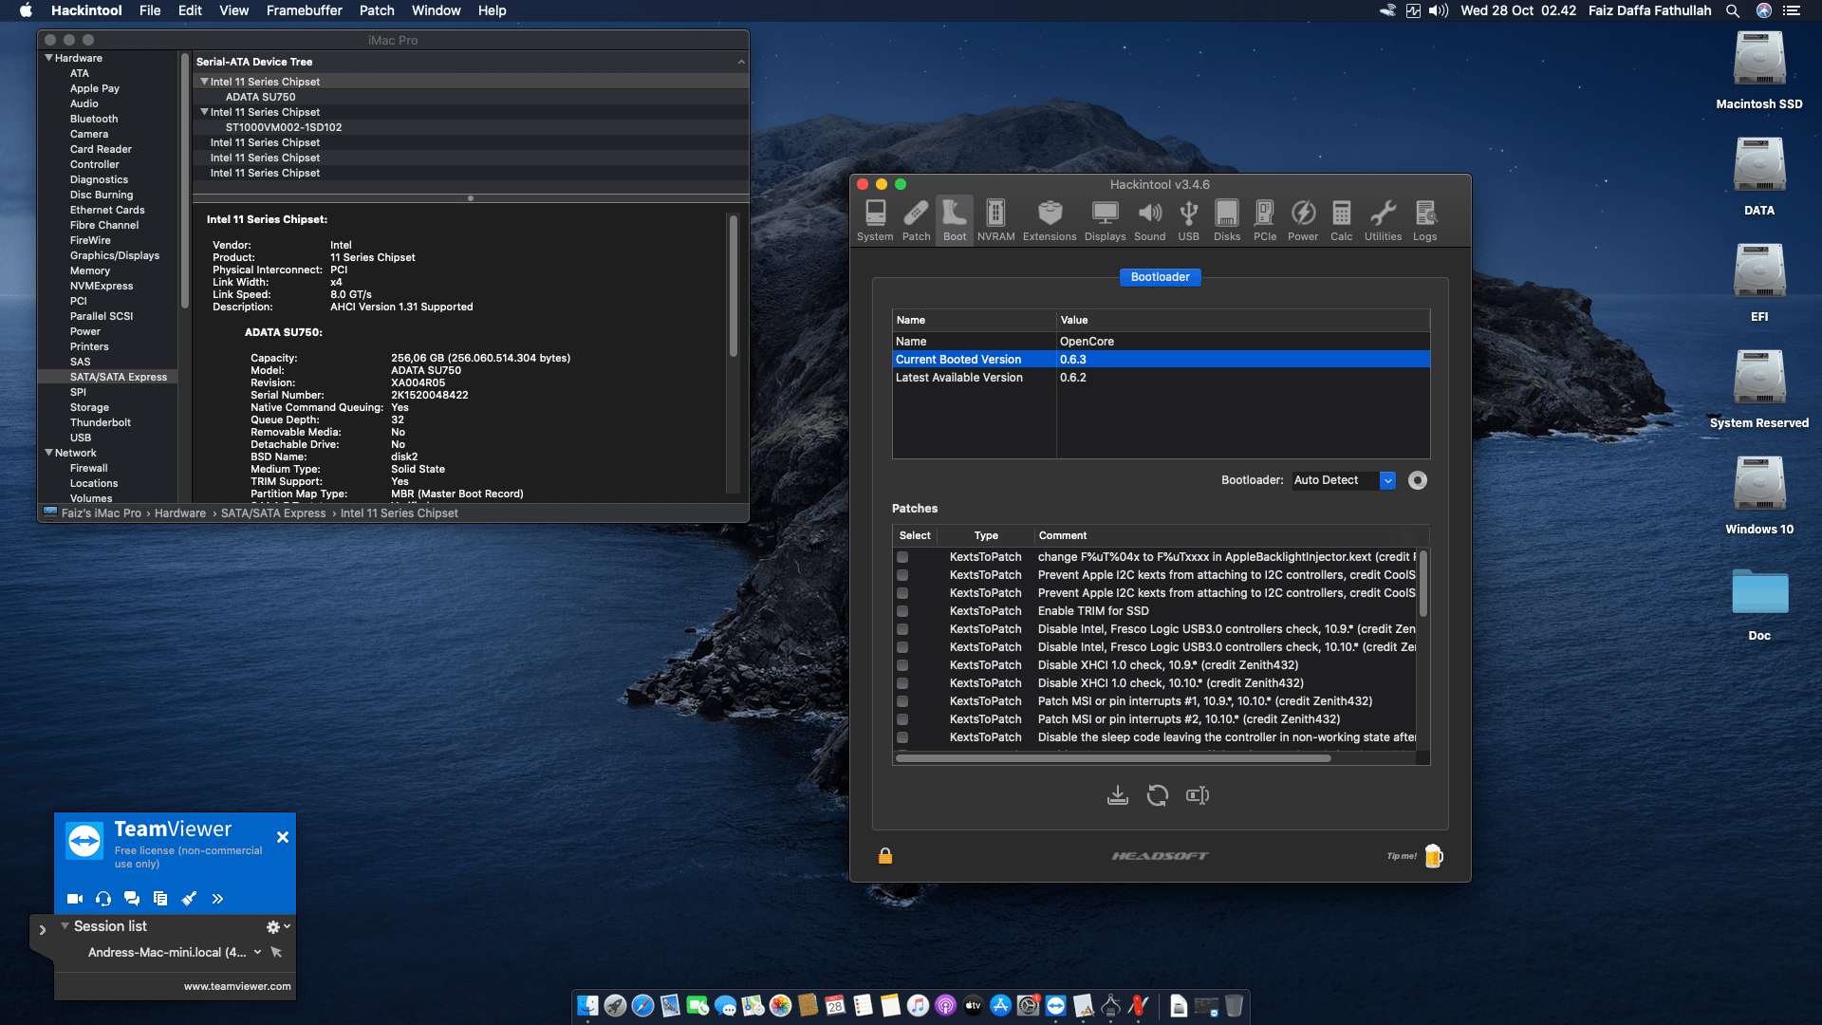Click the www.teamviewer.com link
Image resolution: width=1822 pixels, height=1025 pixels.
235,986
